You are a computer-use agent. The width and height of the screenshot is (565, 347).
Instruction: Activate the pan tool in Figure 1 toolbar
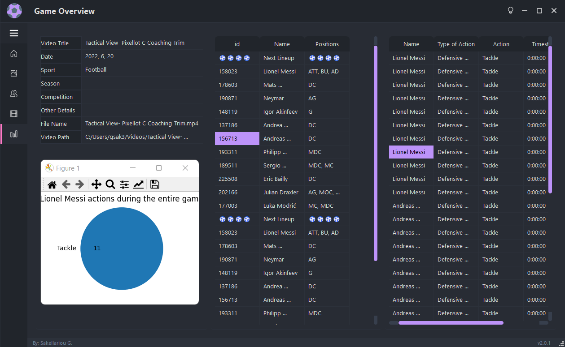pos(96,184)
